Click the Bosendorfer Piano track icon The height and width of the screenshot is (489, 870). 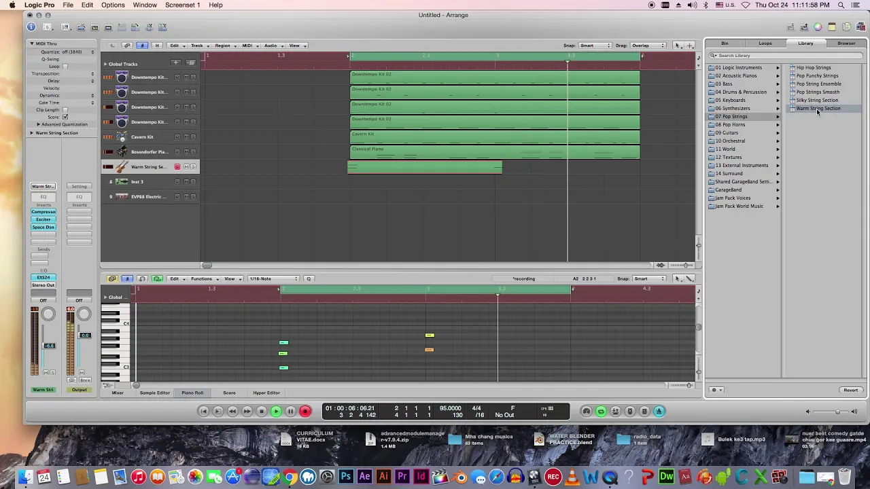(x=122, y=151)
